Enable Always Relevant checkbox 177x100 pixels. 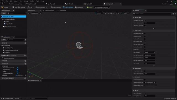(145, 36)
